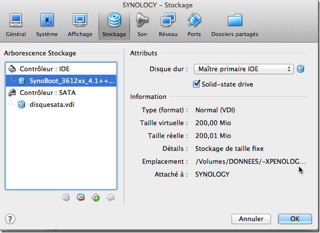Click the Emplacement path /Volumes/DONNEES text
The image size is (320, 233).
click(x=251, y=162)
